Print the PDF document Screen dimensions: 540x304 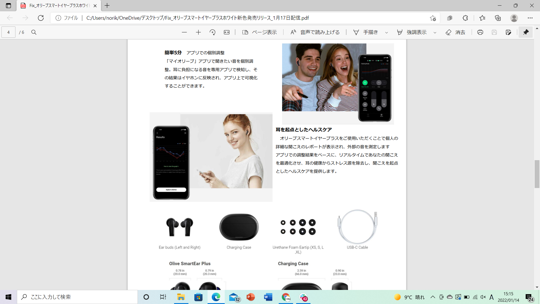click(x=480, y=32)
